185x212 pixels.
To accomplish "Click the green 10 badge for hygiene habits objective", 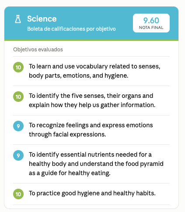I will point(18,194).
